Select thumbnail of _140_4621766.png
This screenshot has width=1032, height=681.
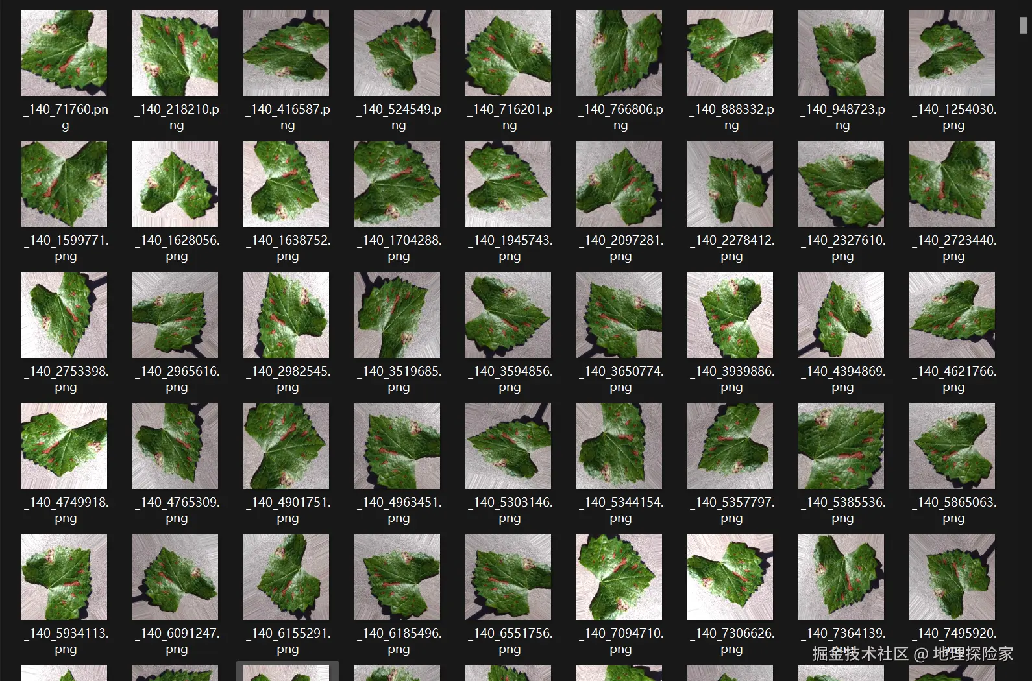pyautogui.click(x=952, y=315)
